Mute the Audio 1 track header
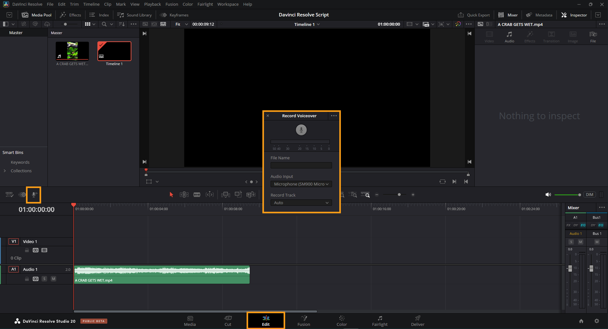608x329 pixels. point(53,279)
